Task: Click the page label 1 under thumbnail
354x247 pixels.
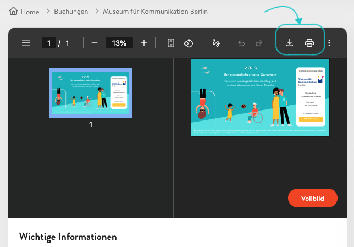Action: pyautogui.click(x=91, y=124)
